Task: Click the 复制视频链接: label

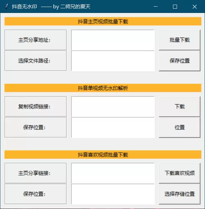Action: 36,106
